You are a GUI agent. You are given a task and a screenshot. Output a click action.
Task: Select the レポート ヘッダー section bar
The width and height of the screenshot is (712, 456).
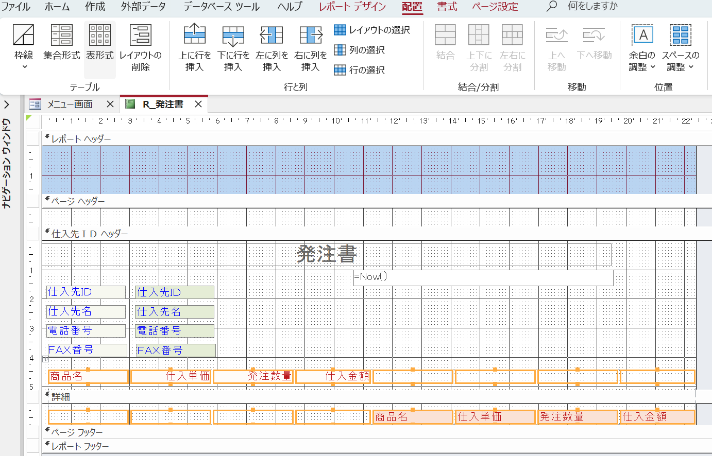coord(369,139)
